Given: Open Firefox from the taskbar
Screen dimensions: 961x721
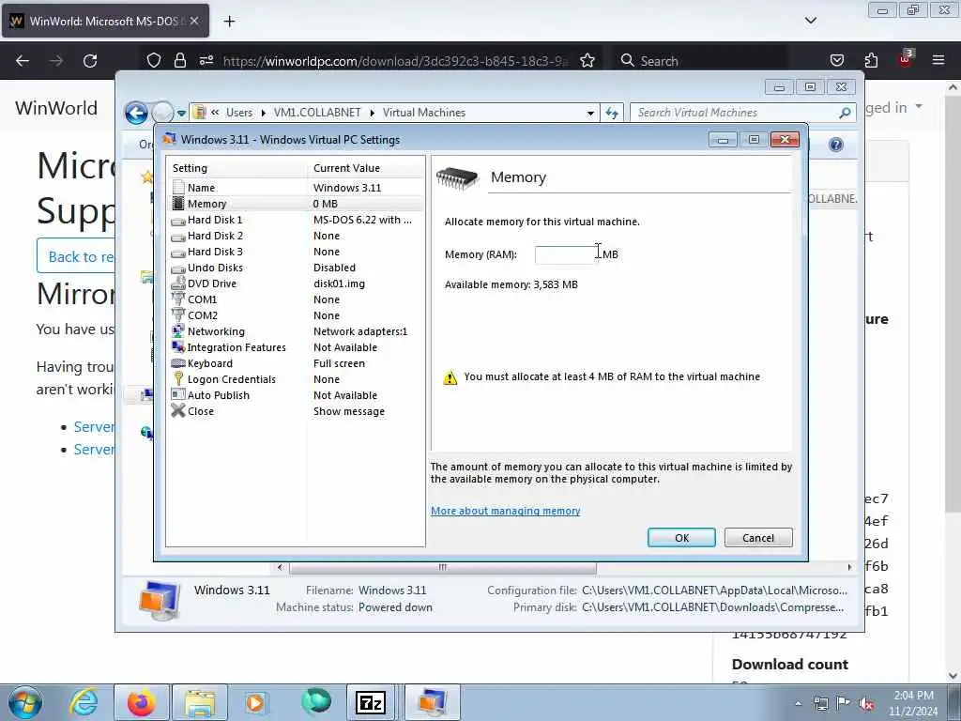Looking at the screenshot, I should (141, 702).
